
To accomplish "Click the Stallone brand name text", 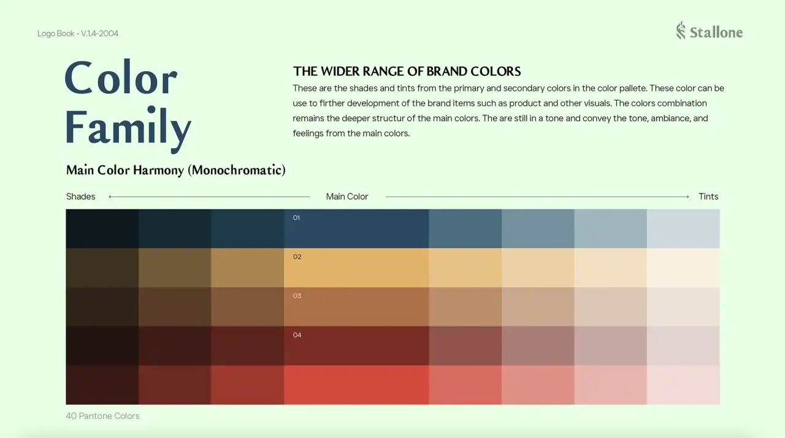I will [x=716, y=32].
